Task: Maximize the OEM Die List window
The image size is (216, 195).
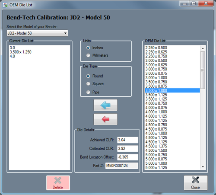Action: [x=194, y=3]
